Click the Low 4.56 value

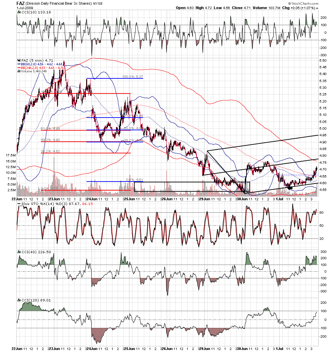(222, 8)
